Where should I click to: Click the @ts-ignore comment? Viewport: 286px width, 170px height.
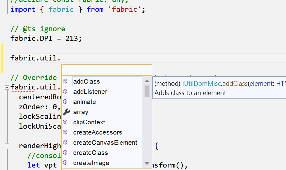click(x=38, y=29)
